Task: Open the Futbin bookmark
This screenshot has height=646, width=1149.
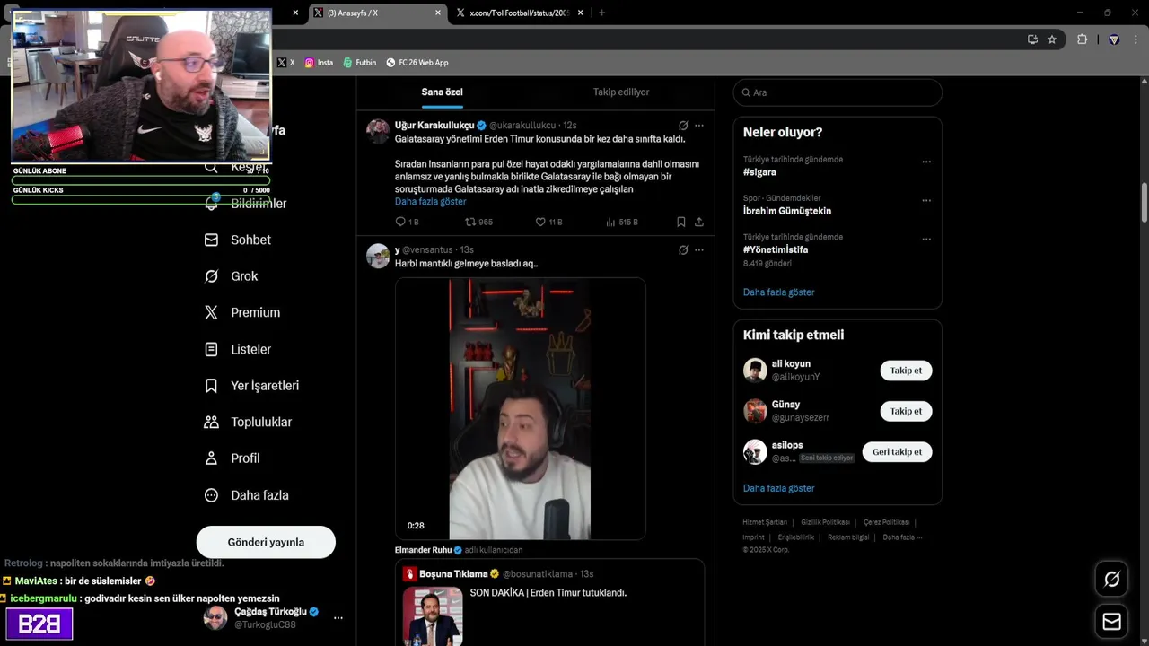Action: [360, 63]
